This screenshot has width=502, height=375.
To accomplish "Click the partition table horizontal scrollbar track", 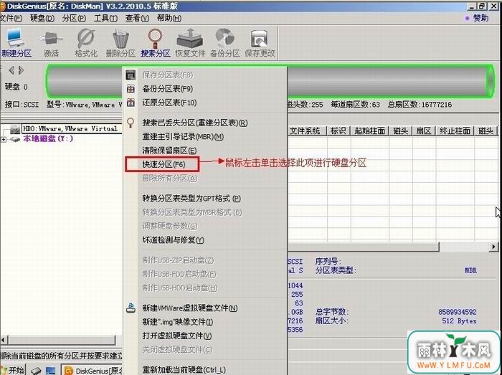I will (463, 247).
